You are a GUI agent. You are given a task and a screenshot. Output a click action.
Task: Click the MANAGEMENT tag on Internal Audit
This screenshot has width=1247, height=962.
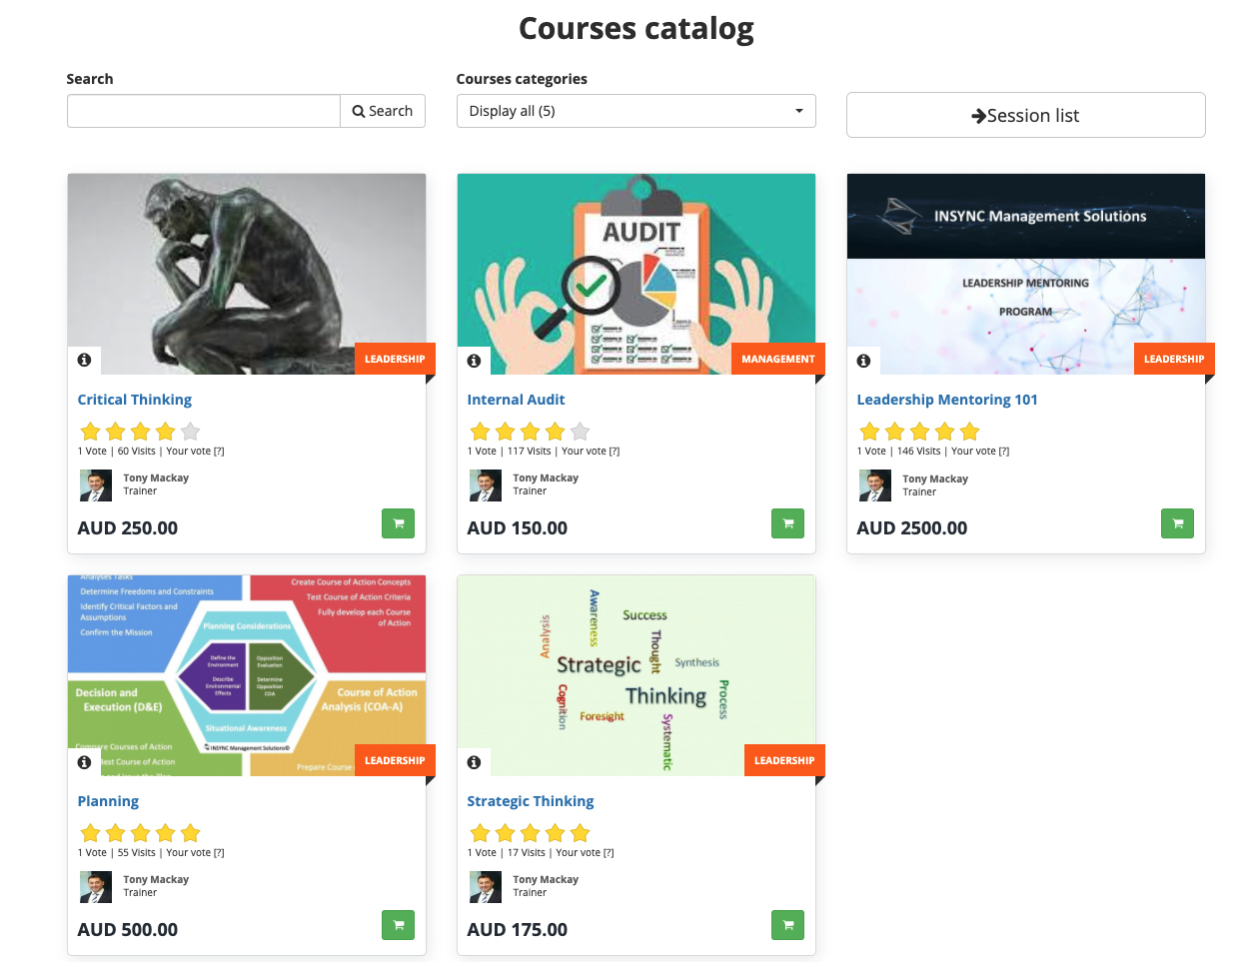coord(778,359)
